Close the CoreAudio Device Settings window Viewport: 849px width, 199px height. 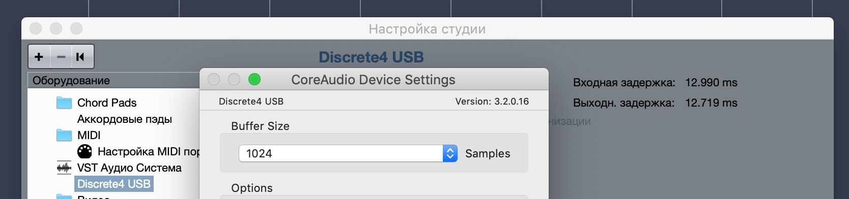click(214, 79)
